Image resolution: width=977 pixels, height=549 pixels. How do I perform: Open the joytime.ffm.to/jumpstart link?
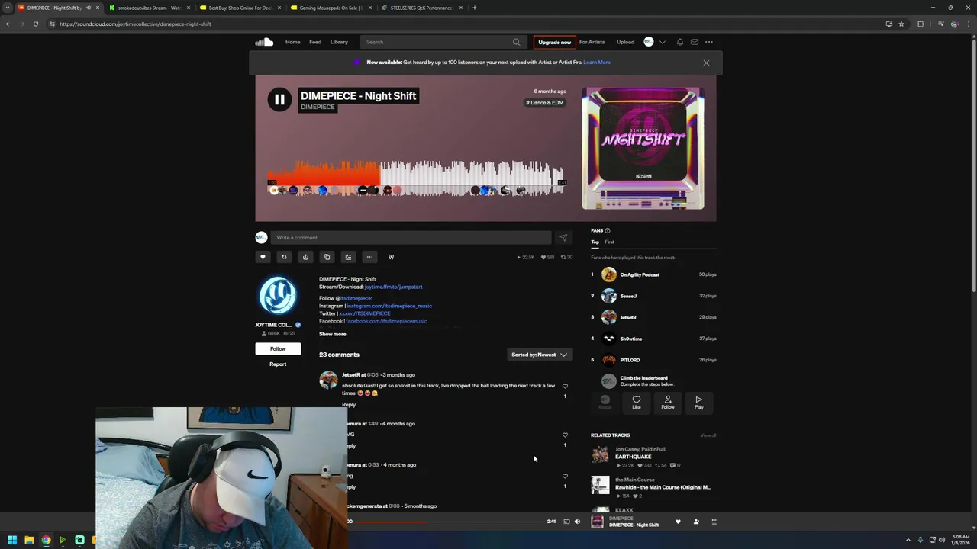(x=393, y=287)
